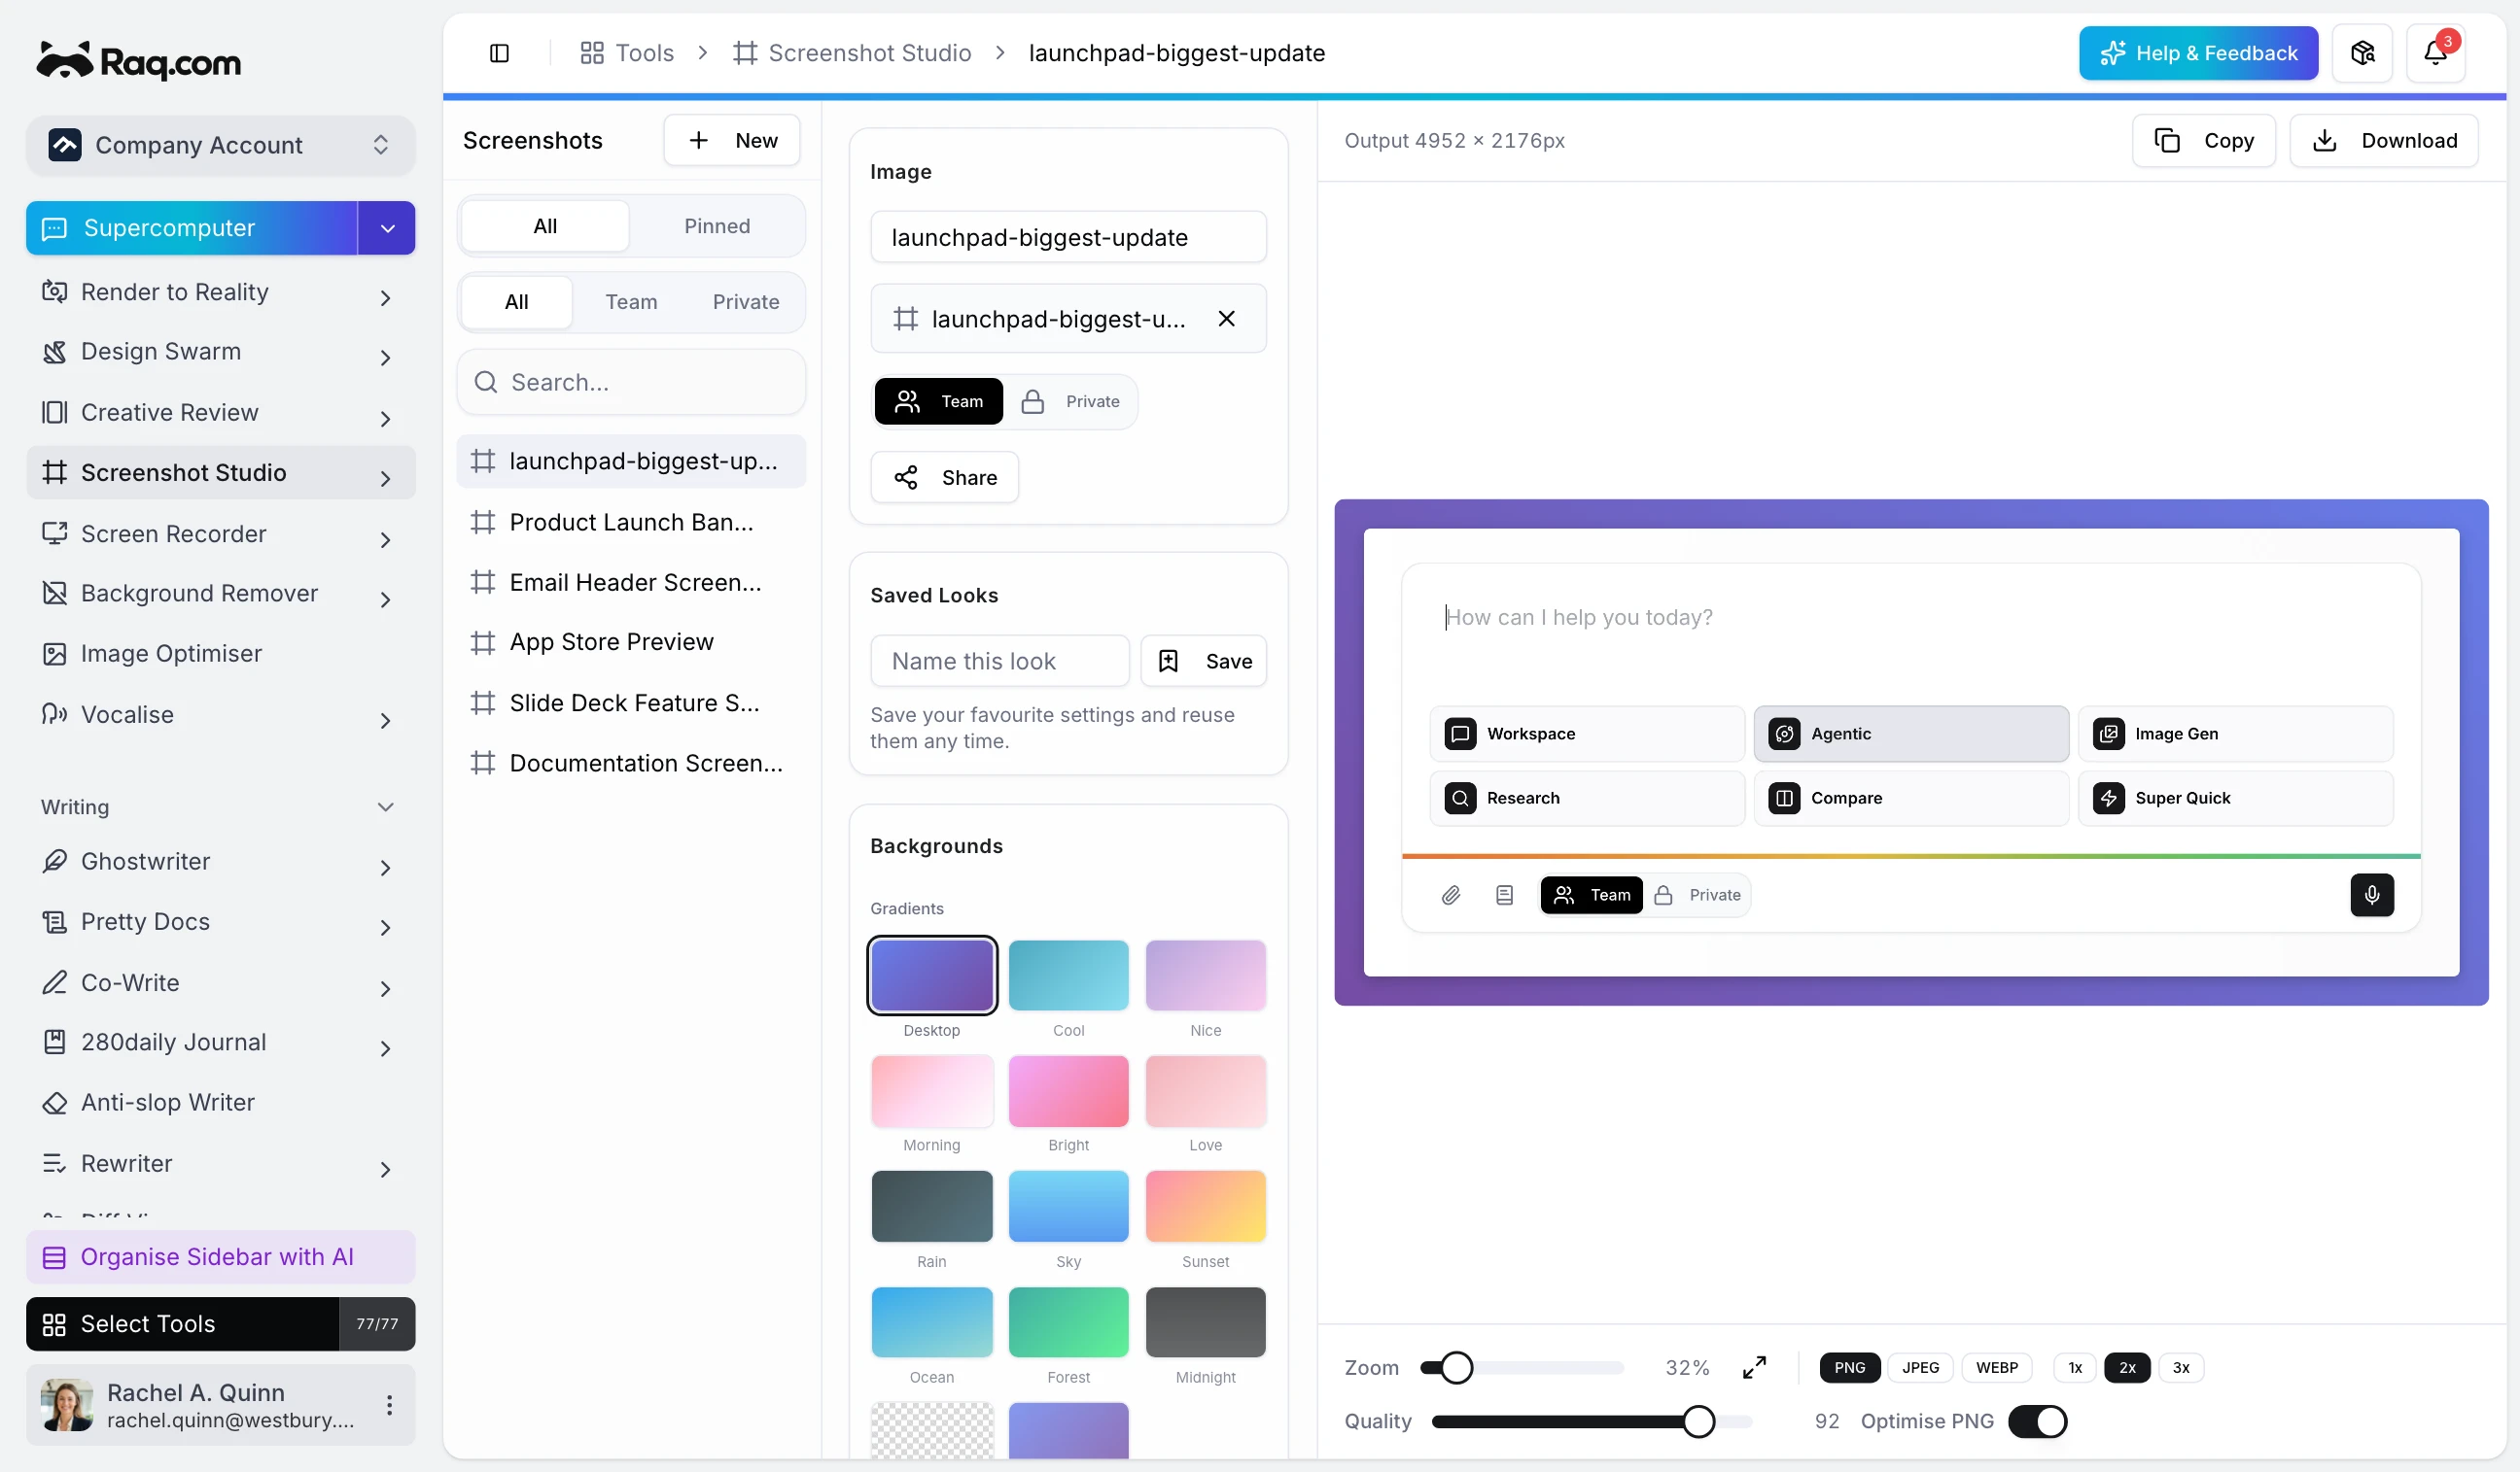
Task: Select the Research mode card
Action: (x=1587, y=798)
